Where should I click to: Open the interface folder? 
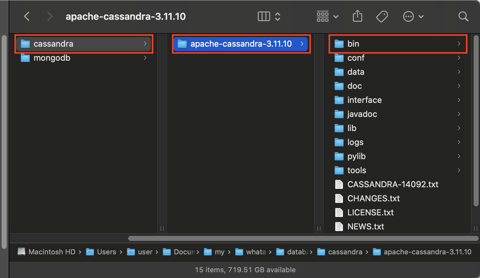pos(397,100)
